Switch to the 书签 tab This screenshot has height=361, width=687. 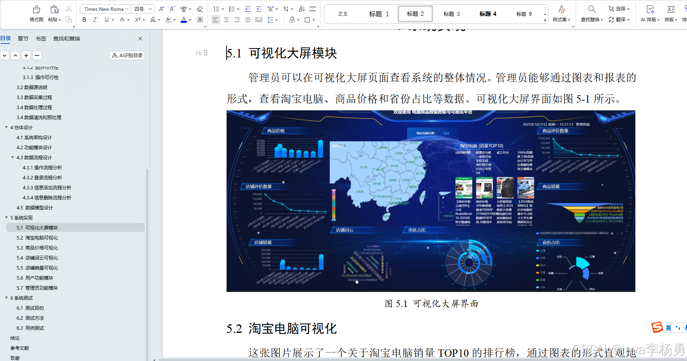click(41, 39)
